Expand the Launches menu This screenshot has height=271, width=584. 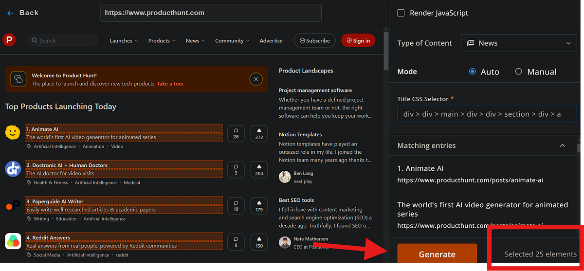pos(124,41)
